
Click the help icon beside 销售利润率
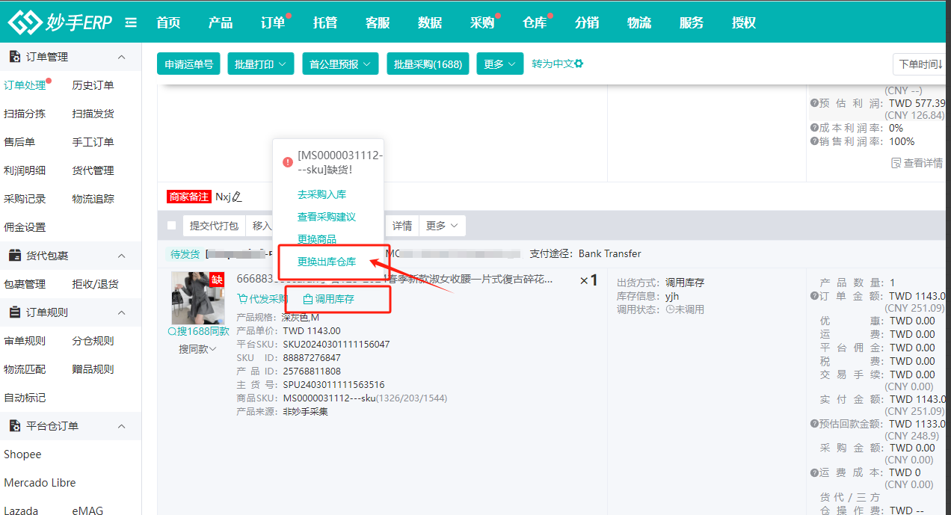pyautogui.click(x=814, y=141)
